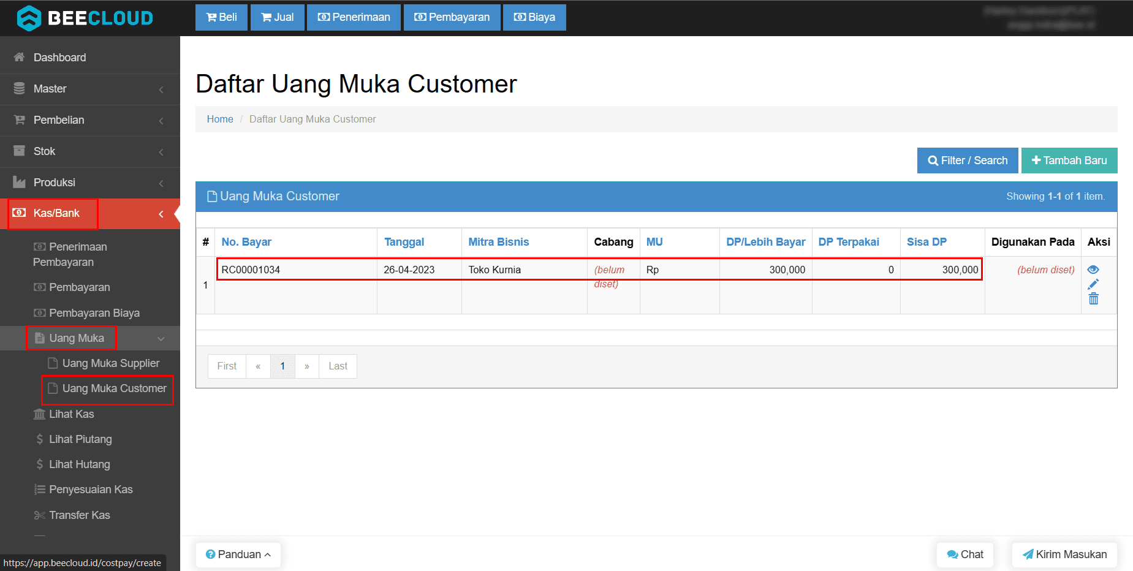Collapse the Kas/Bank menu chevron
Screen dimensions: 1133x571
[161, 214]
